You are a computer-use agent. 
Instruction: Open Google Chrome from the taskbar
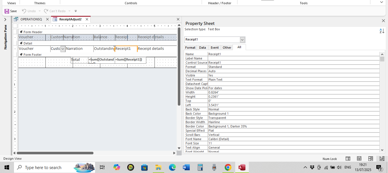[x=228, y=167]
